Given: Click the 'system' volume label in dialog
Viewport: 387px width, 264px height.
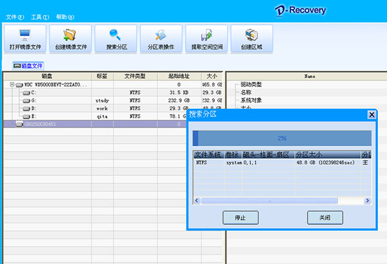Looking at the screenshot, I should tap(234, 163).
